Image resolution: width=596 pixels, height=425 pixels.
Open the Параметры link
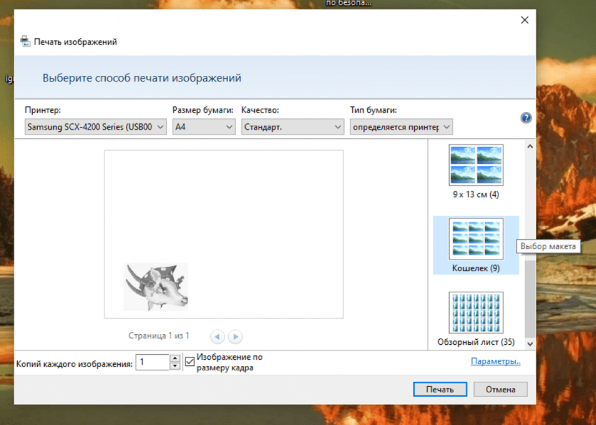tap(495, 362)
